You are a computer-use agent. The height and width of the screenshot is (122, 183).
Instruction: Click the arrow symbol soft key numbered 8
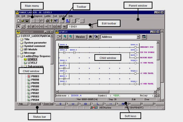110,104
